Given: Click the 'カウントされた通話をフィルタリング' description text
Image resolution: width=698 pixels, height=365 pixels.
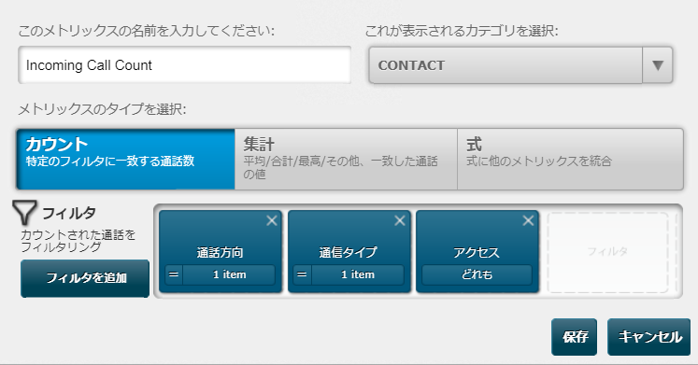Looking at the screenshot, I should pyautogui.click(x=78, y=241).
